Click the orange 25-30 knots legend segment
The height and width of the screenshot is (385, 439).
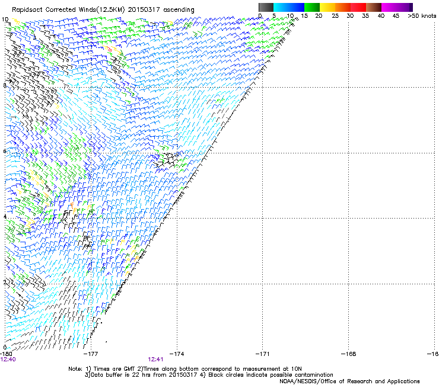tap(343, 7)
